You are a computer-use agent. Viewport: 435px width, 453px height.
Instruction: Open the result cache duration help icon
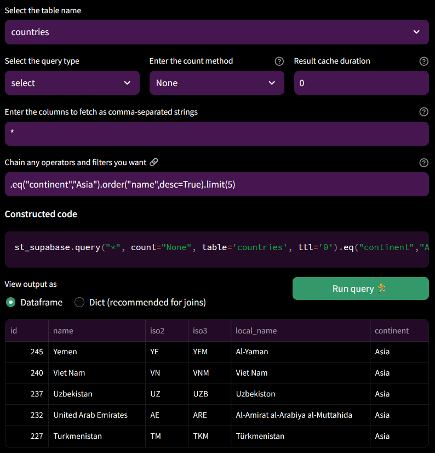point(423,61)
